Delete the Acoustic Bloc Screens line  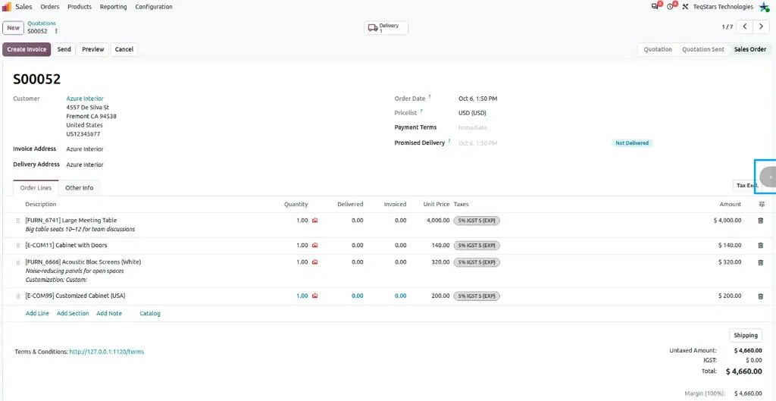pyautogui.click(x=761, y=262)
